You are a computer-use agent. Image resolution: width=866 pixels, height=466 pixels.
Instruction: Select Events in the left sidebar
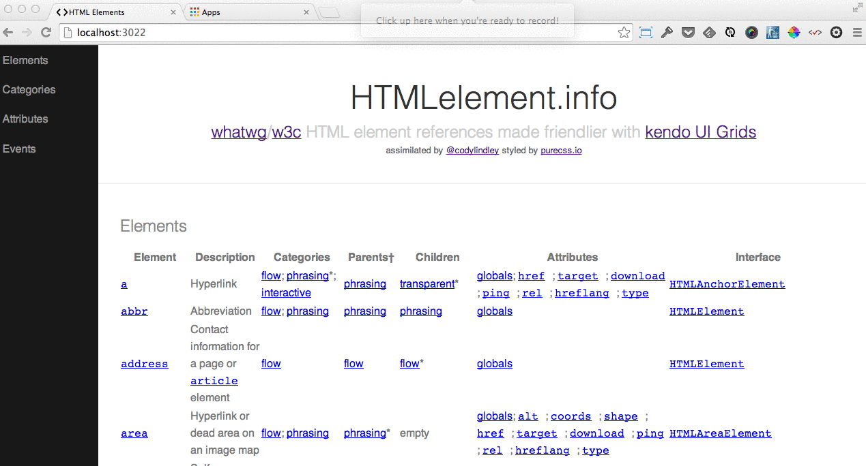point(18,148)
